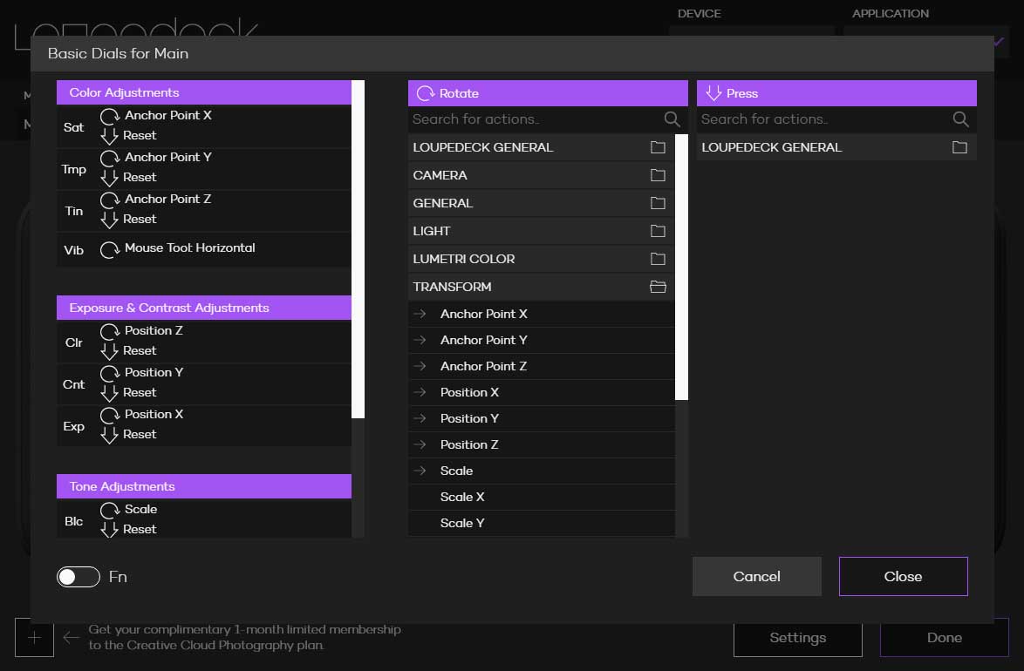The height and width of the screenshot is (671, 1024).
Task: Select the Cnt dial row label
Action: [x=74, y=384]
